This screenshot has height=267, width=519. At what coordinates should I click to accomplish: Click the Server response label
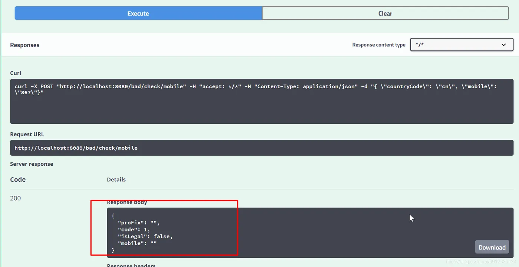click(32, 164)
